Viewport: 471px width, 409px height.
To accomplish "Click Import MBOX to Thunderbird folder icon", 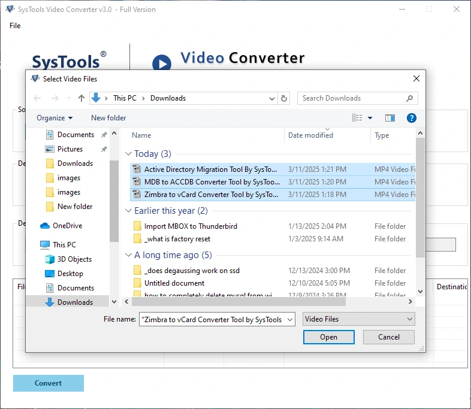I will 137,226.
